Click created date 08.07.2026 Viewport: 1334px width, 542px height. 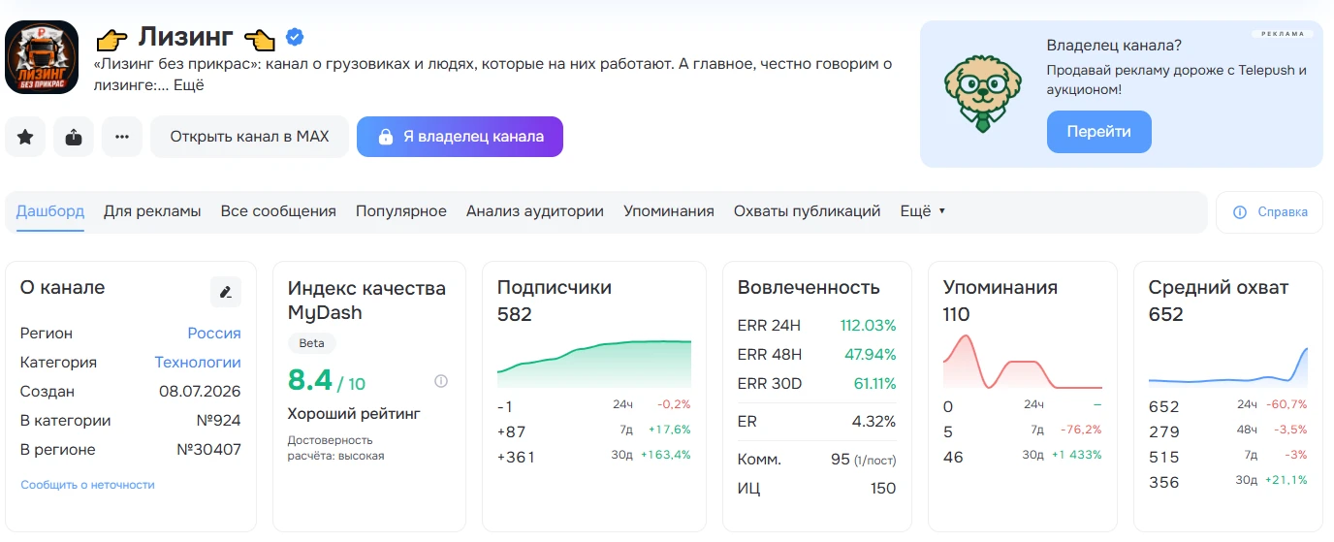[x=200, y=392]
